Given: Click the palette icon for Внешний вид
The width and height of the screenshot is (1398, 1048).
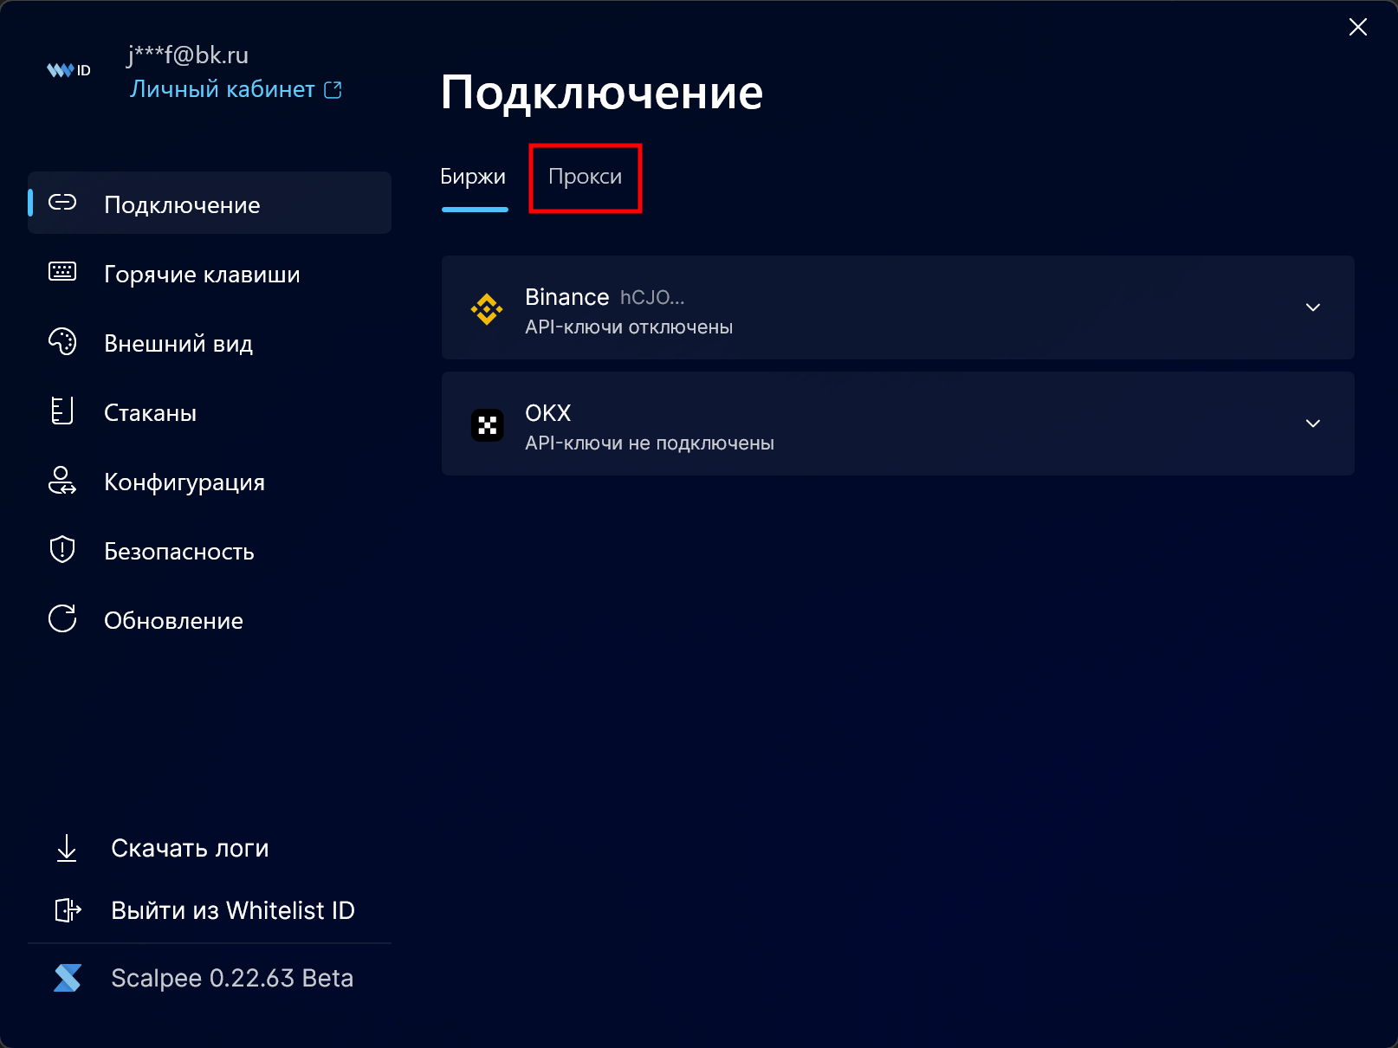Looking at the screenshot, I should [x=62, y=342].
